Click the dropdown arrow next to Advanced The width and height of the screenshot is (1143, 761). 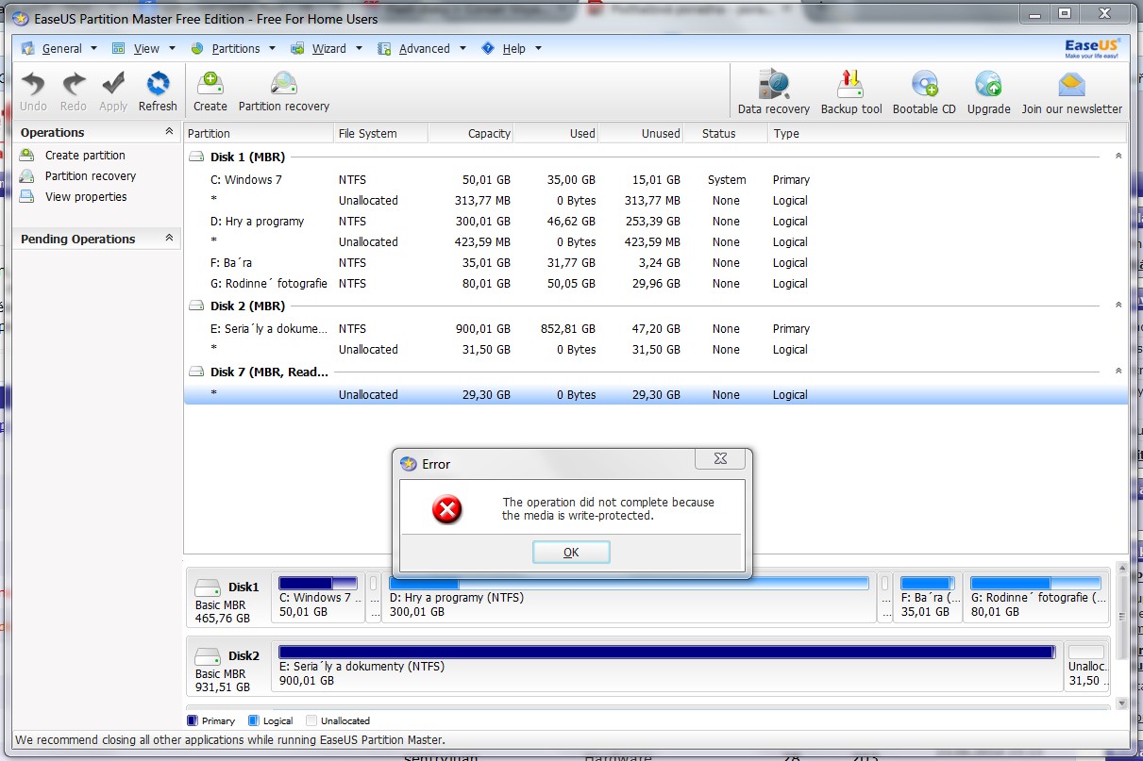point(462,48)
